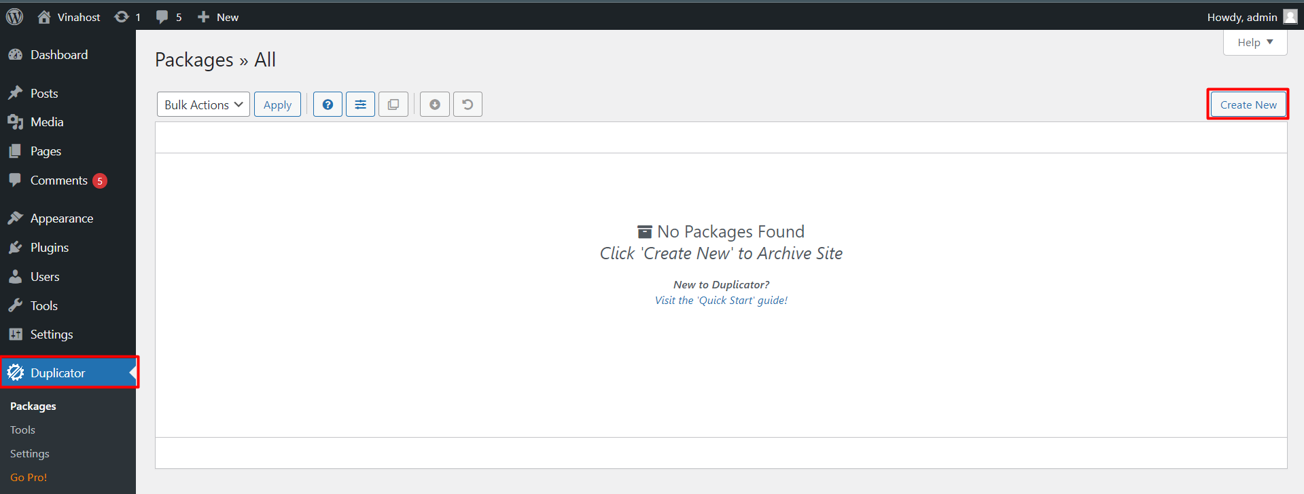Go to Appearance in the sidebar

tap(61, 218)
